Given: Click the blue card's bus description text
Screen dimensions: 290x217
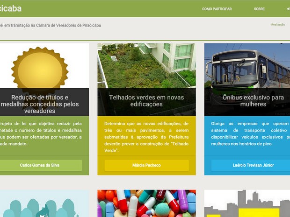Looking at the screenshot, I should point(247,133).
